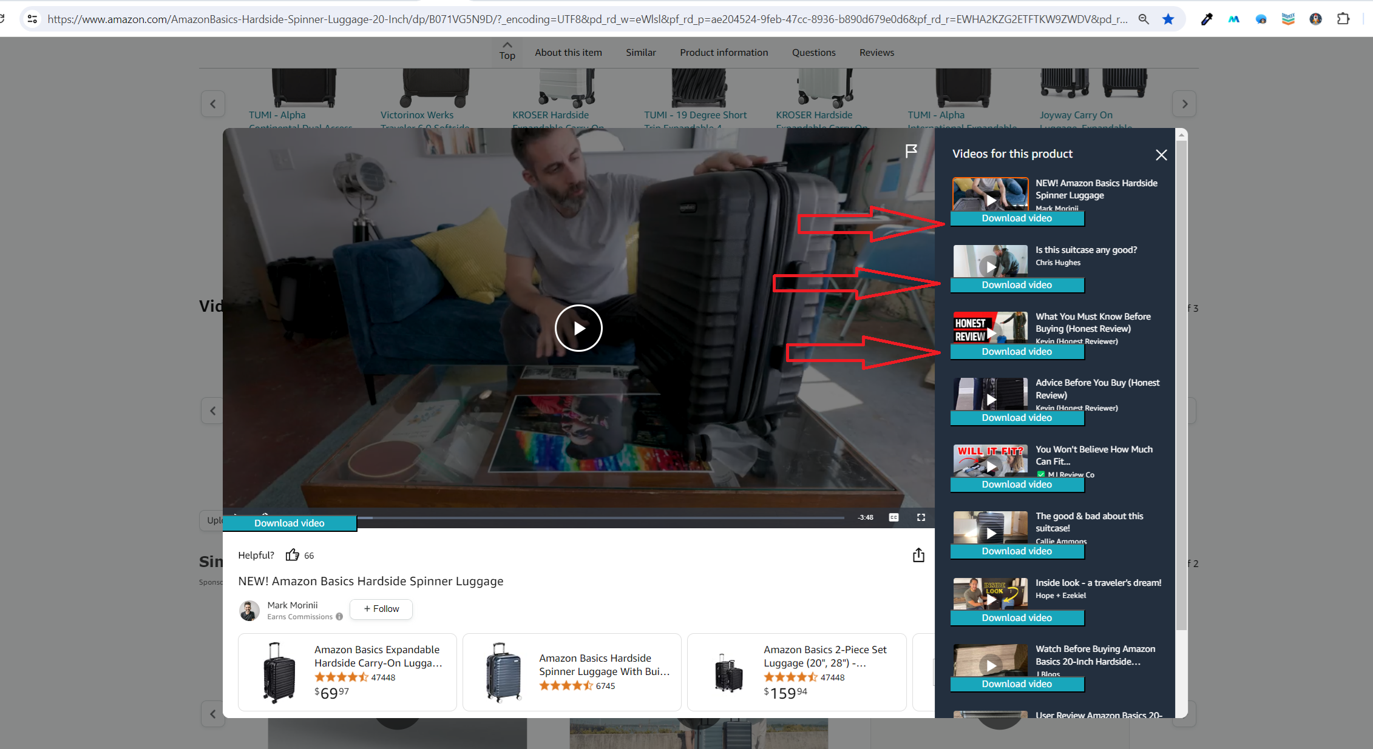Download the 'The good & bad' video

(x=1017, y=551)
